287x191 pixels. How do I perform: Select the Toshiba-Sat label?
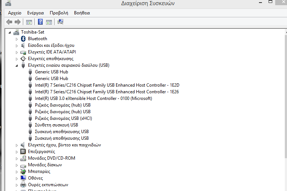pyautogui.click(x=32, y=32)
